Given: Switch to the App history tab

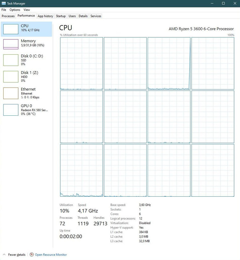Looking at the screenshot, I should (x=45, y=16).
